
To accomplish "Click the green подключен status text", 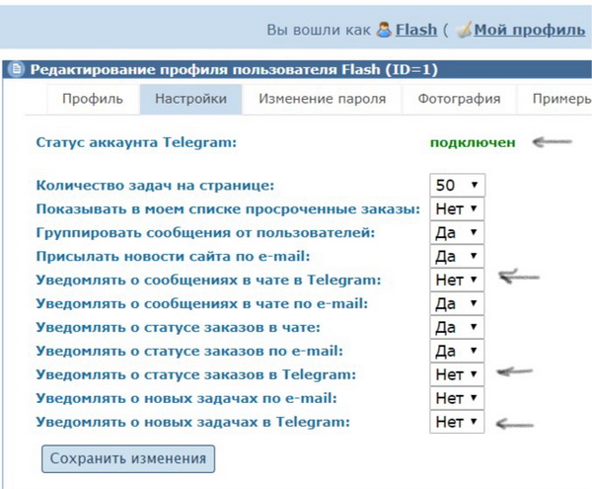I will [473, 143].
